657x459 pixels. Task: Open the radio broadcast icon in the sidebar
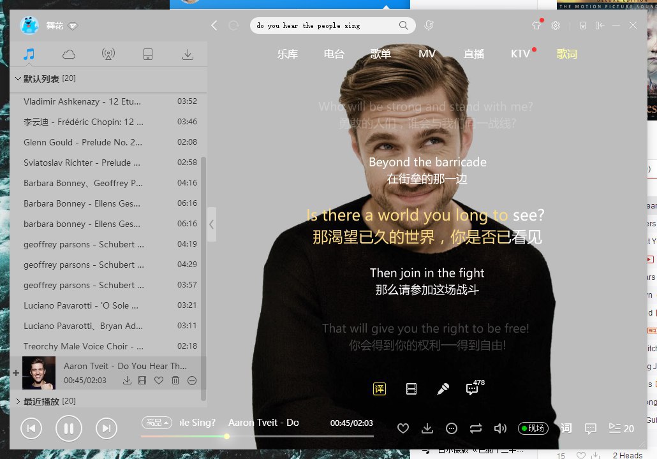click(x=108, y=55)
